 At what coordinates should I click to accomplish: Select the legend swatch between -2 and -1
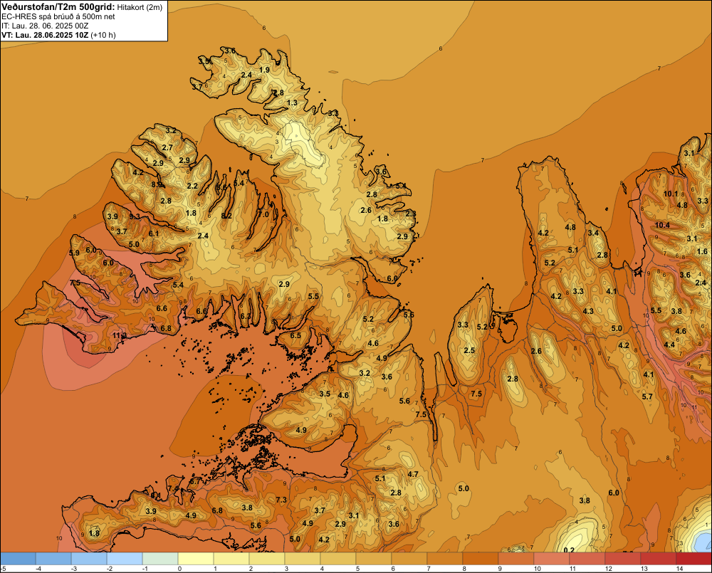tap(125, 559)
